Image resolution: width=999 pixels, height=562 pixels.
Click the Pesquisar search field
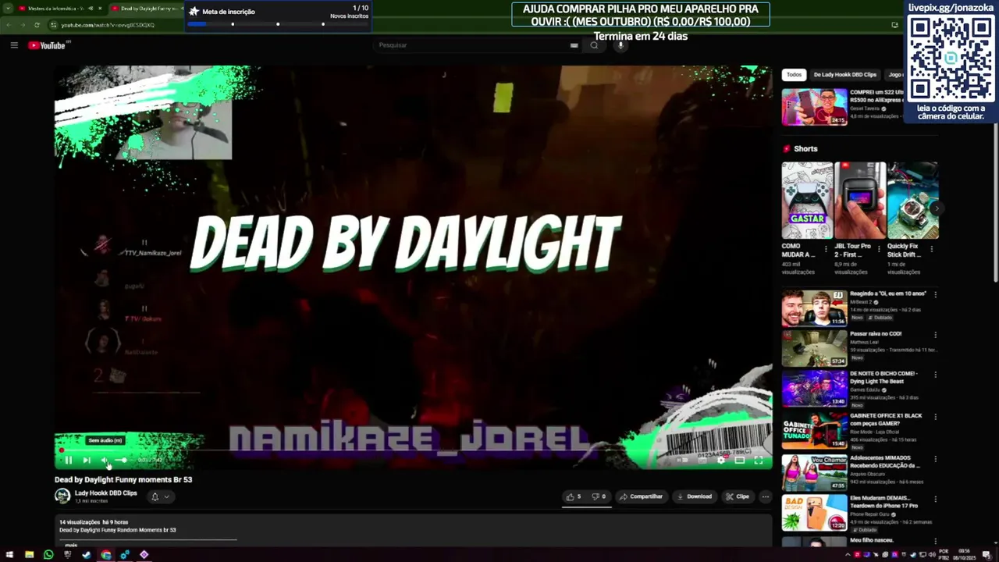click(x=472, y=45)
